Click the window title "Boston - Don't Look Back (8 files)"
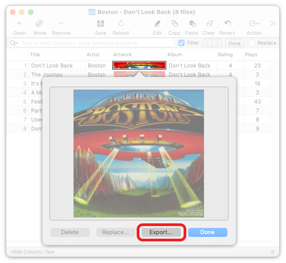Screen dimensions: 286x263 point(146,12)
